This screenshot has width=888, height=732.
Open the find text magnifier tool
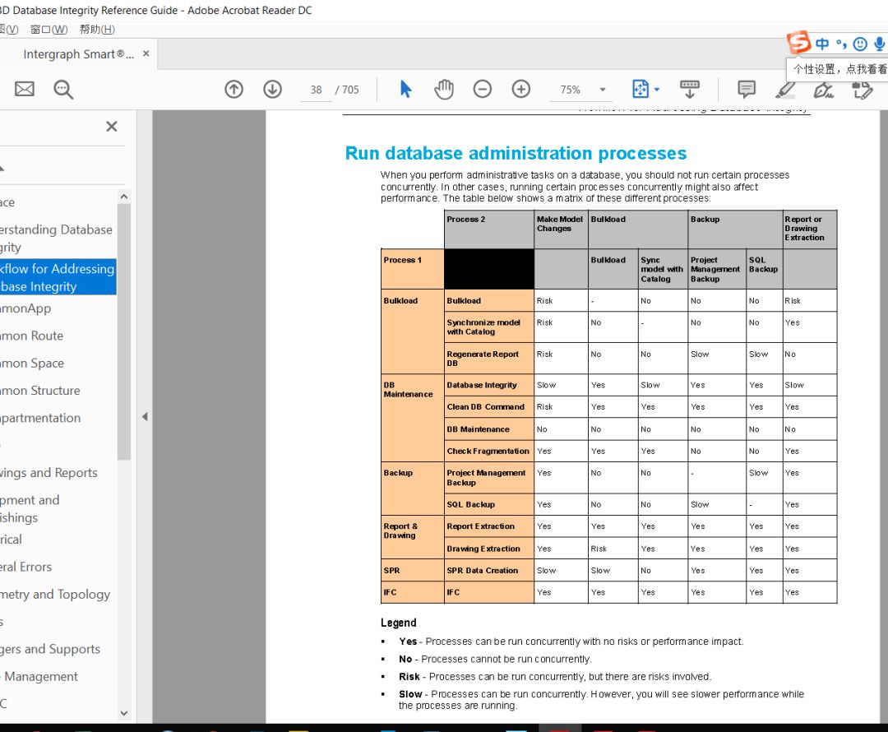click(x=62, y=90)
